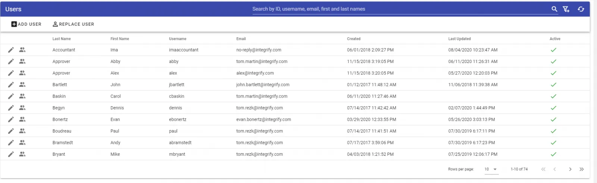
Task: Go to the next page of users
Action: coord(570,169)
